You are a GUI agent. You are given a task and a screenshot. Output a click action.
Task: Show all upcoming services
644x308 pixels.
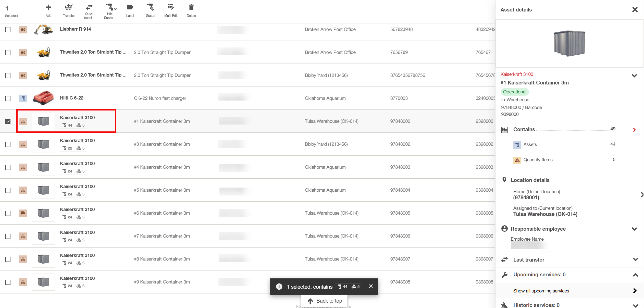[x=569, y=291]
